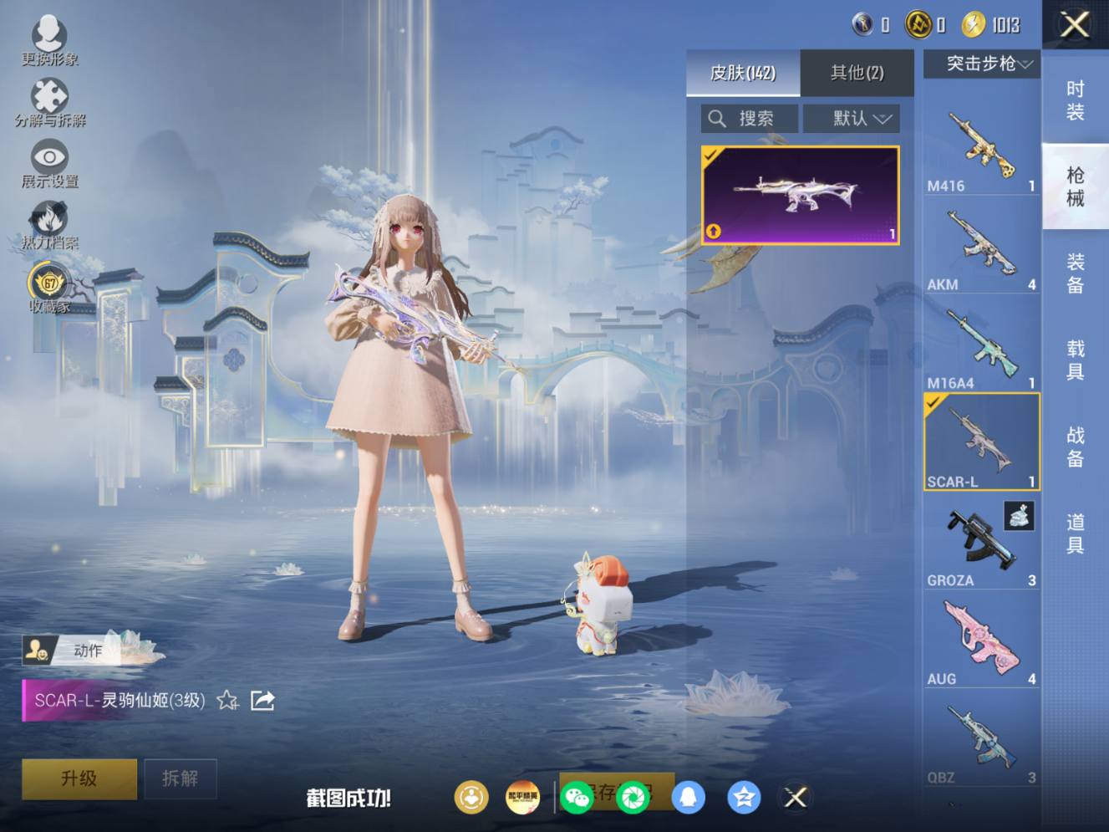Share screenshot to 和平精英 community icon
This screenshot has height=832, width=1109.
click(523, 797)
